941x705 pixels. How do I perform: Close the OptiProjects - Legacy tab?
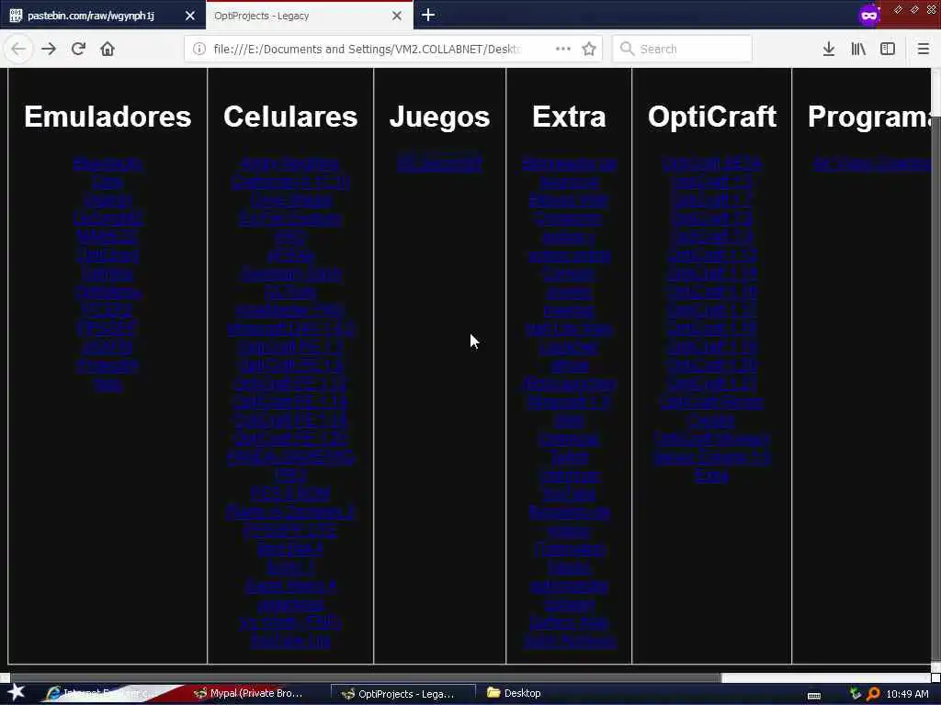click(x=397, y=16)
